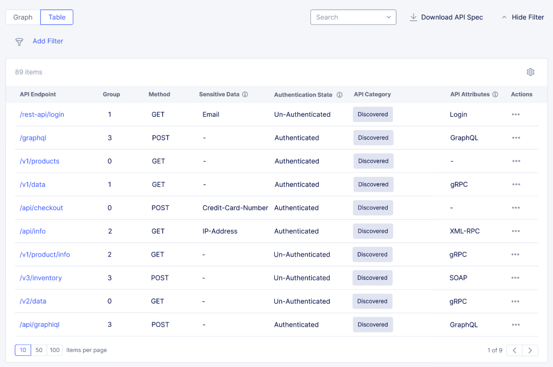553x367 pixels.
Task: Open actions menu for /rest-api/login
Action: [516, 114]
